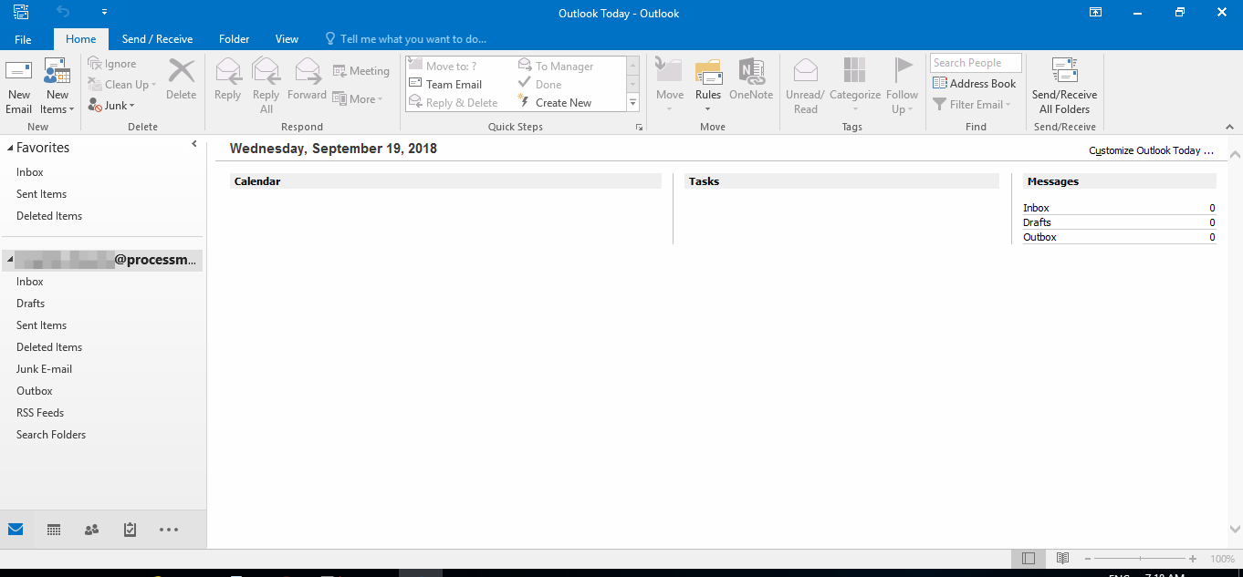Open Search Folders
This screenshot has height=577, width=1243.
[x=51, y=435]
